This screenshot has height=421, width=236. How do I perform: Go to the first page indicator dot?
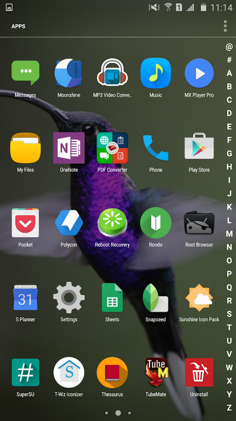106,413
